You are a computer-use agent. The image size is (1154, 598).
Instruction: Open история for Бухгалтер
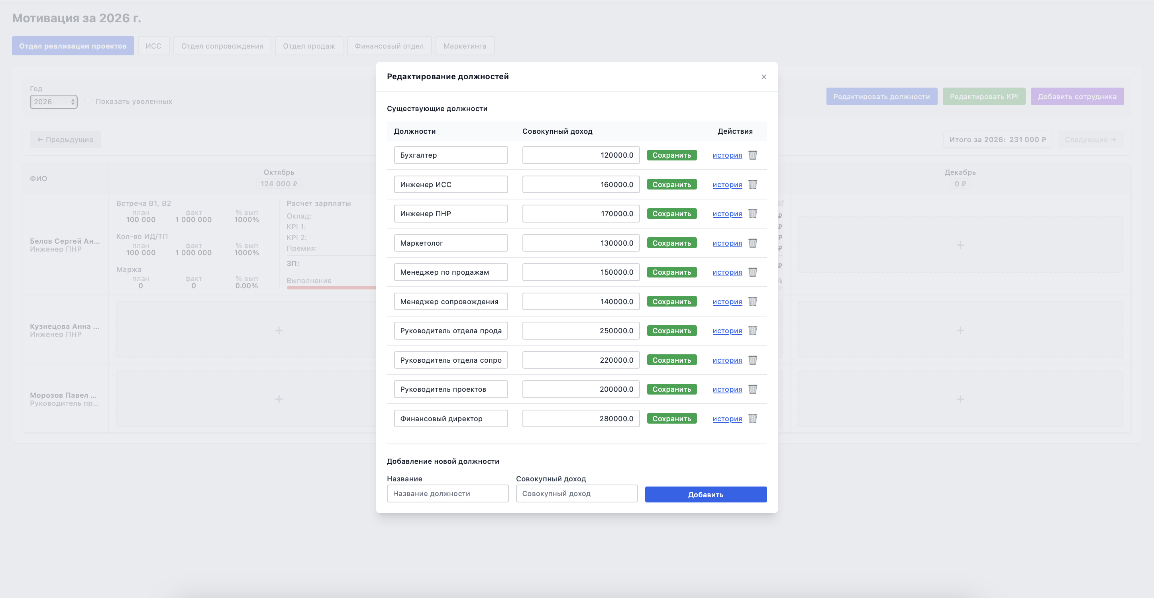pyautogui.click(x=727, y=155)
